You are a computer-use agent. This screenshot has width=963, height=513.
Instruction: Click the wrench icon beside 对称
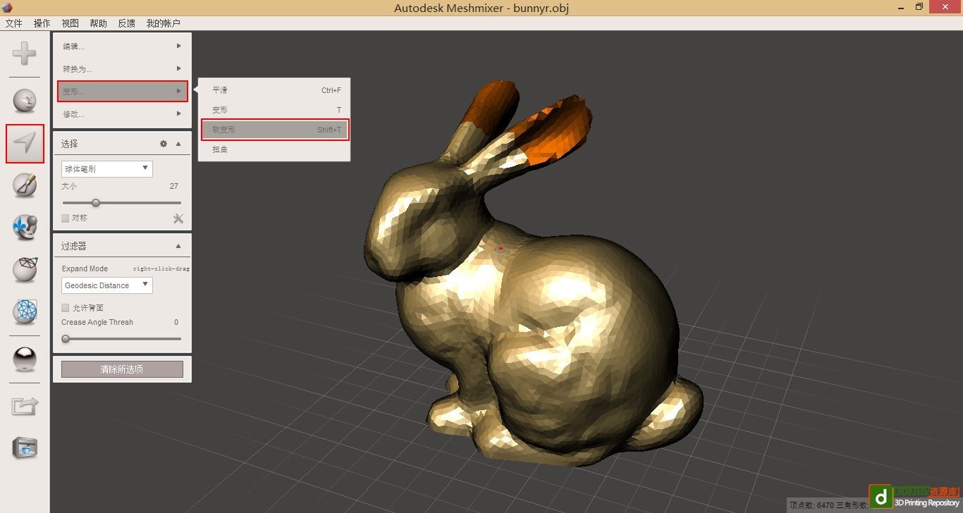pos(178,218)
